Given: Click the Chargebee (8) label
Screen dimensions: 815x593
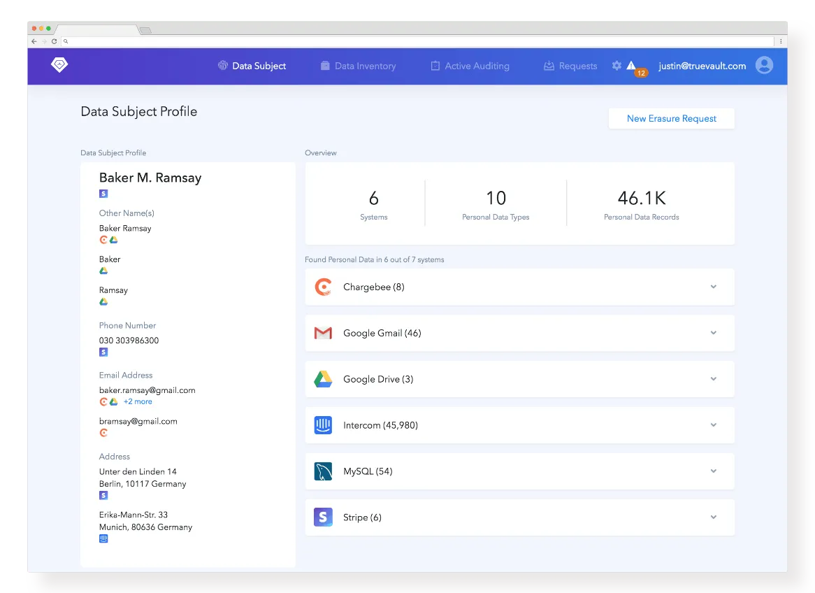Looking at the screenshot, I should tap(374, 287).
